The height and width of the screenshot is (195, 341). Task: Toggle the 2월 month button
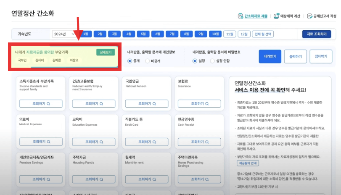[x=100, y=34]
